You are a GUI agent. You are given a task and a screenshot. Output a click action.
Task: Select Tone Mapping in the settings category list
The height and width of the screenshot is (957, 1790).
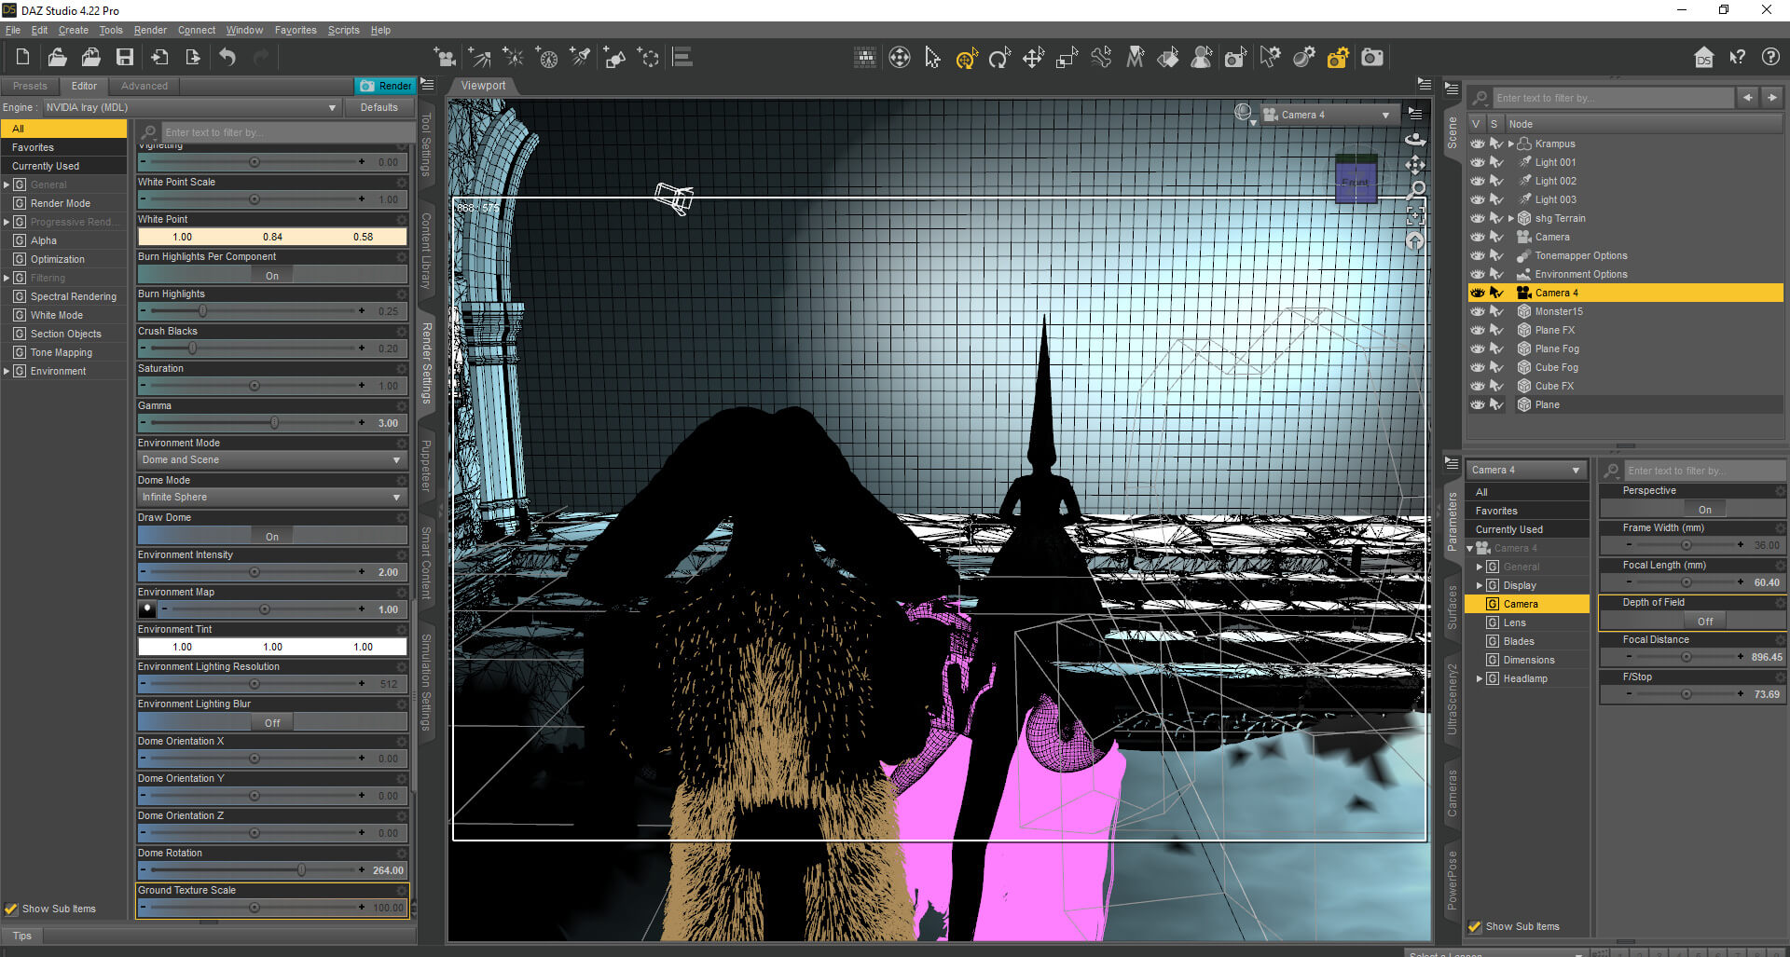pyautogui.click(x=62, y=352)
